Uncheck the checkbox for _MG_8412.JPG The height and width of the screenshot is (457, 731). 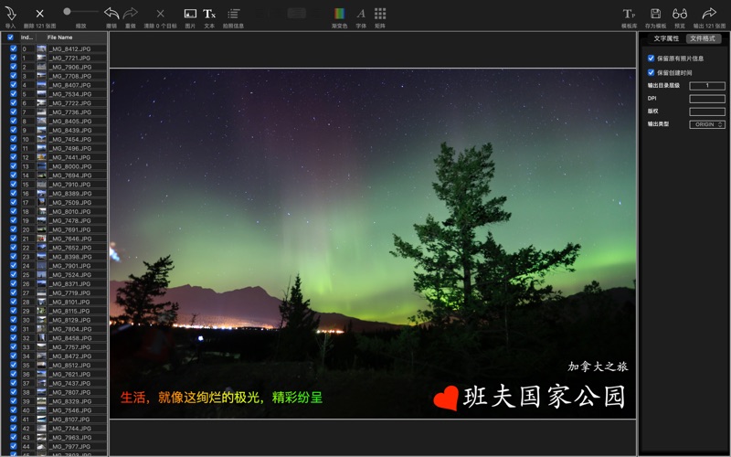(x=14, y=48)
